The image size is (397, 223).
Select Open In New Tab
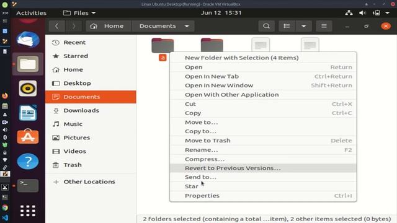[x=263, y=76]
